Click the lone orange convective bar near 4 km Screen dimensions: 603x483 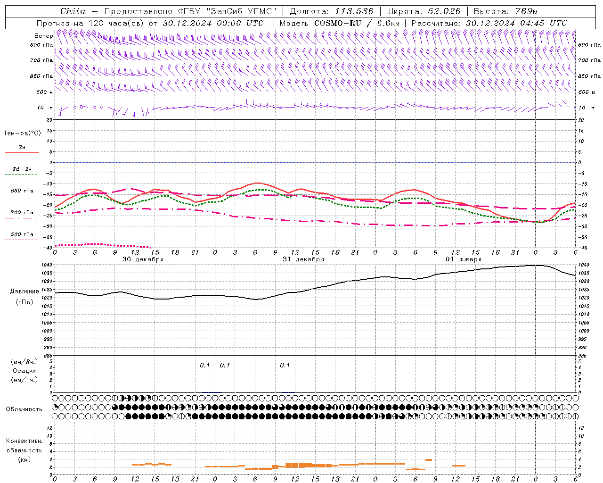(x=429, y=459)
